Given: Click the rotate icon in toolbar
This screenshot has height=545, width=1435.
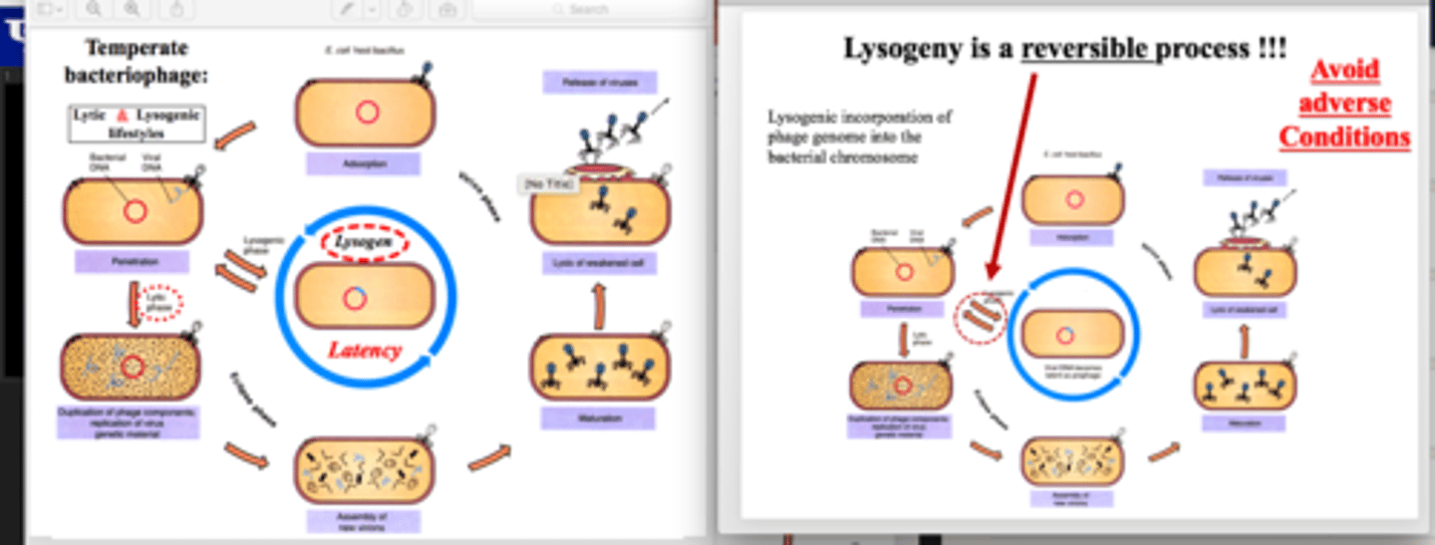Looking at the screenshot, I should tap(406, 9).
